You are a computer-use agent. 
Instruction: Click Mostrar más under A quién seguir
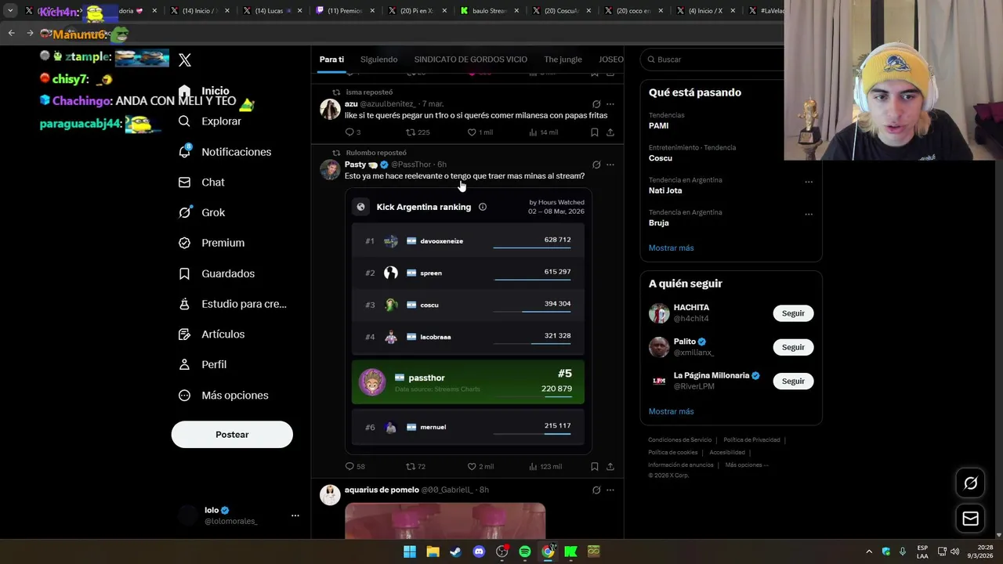(671, 411)
